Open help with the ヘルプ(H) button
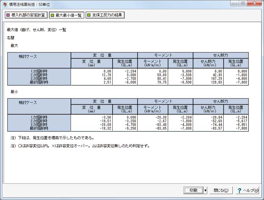Image resolution: width=264 pixels, height=200 pixels. pyautogui.click(x=247, y=190)
